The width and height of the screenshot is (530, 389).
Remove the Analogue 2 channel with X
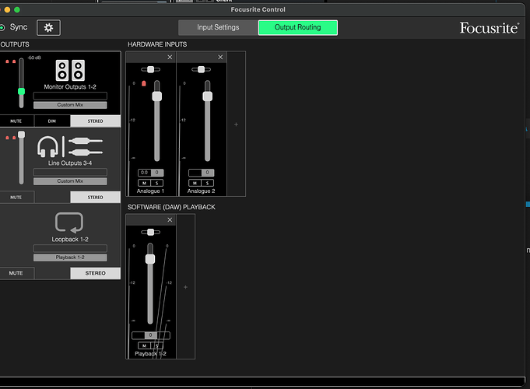tap(220, 57)
